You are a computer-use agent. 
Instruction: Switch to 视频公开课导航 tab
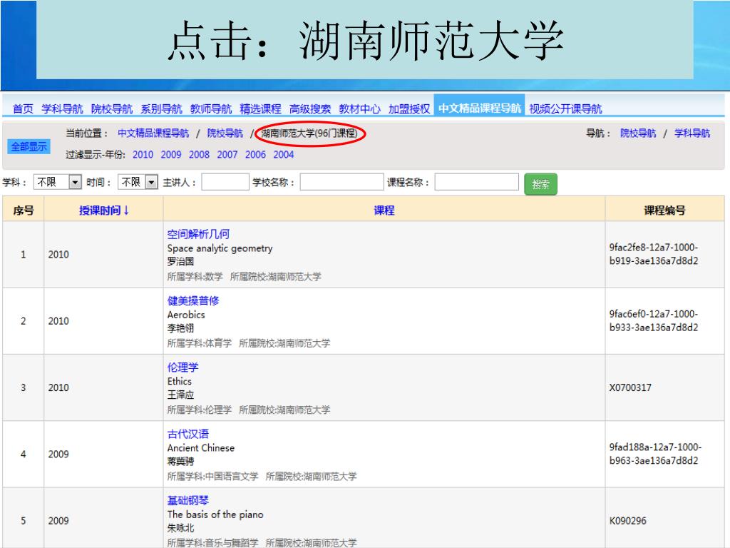tap(565, 108)
